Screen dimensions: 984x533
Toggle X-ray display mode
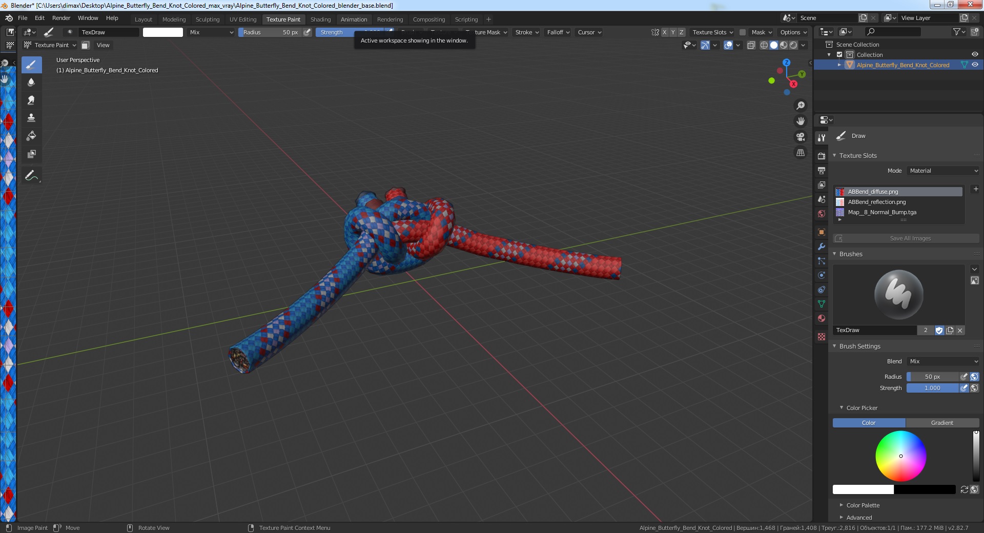(751, 45)
